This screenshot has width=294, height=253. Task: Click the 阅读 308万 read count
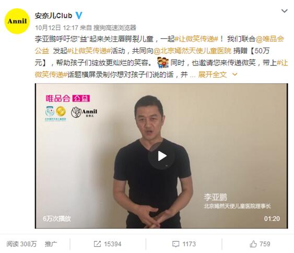point(21,244)
